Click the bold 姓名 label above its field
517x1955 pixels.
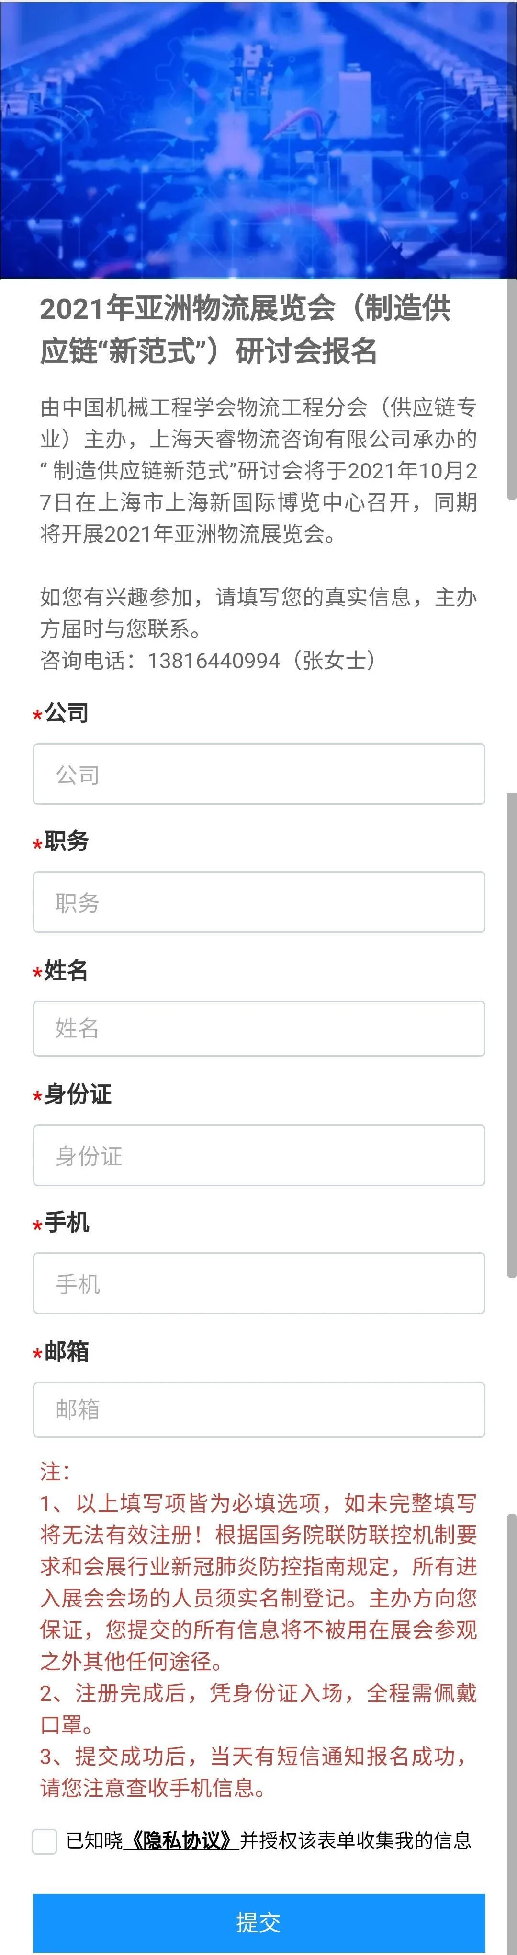66,970
